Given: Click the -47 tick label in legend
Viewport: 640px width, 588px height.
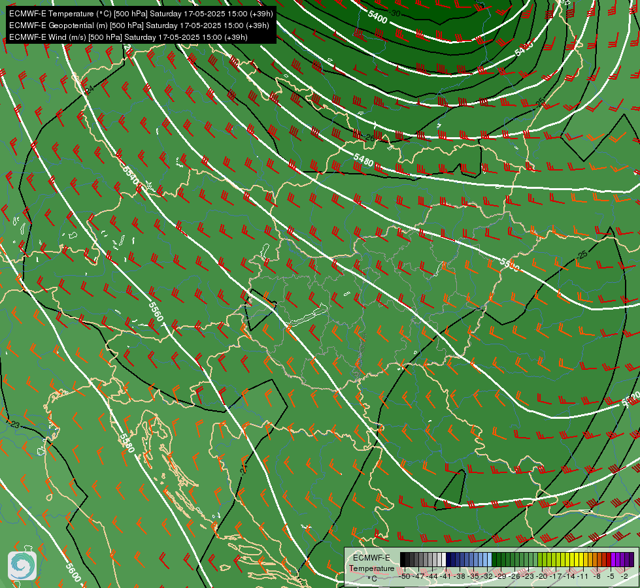Looking at the screenshot, I should coord(418,576).
